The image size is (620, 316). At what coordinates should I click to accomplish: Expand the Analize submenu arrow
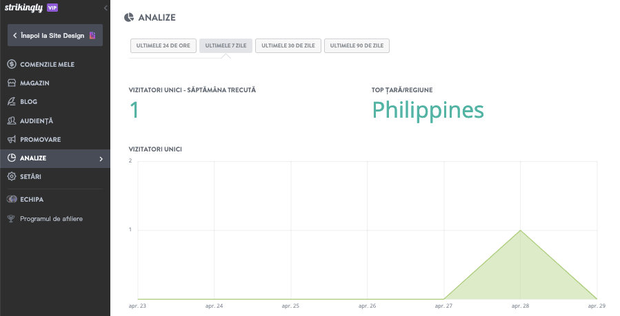101,159
